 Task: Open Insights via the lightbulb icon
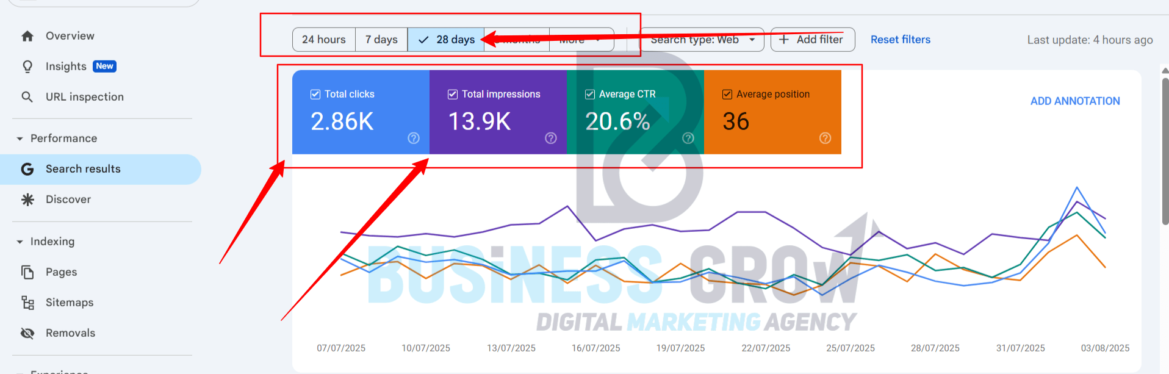coord(27,67)
